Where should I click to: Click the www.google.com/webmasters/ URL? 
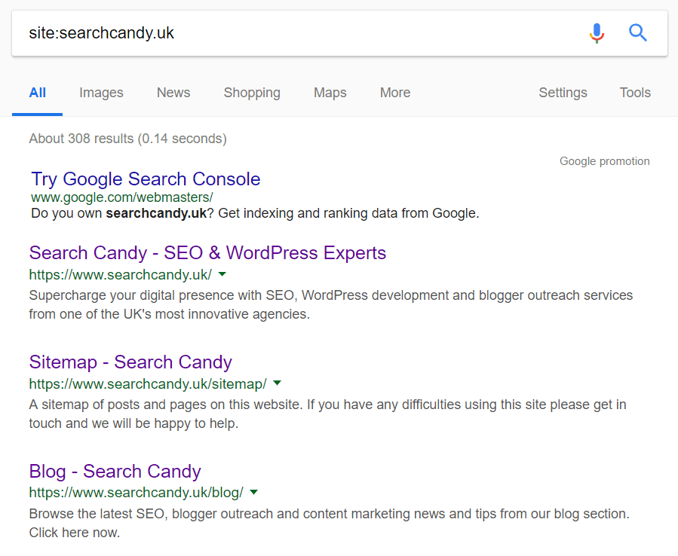pos(122,197)
